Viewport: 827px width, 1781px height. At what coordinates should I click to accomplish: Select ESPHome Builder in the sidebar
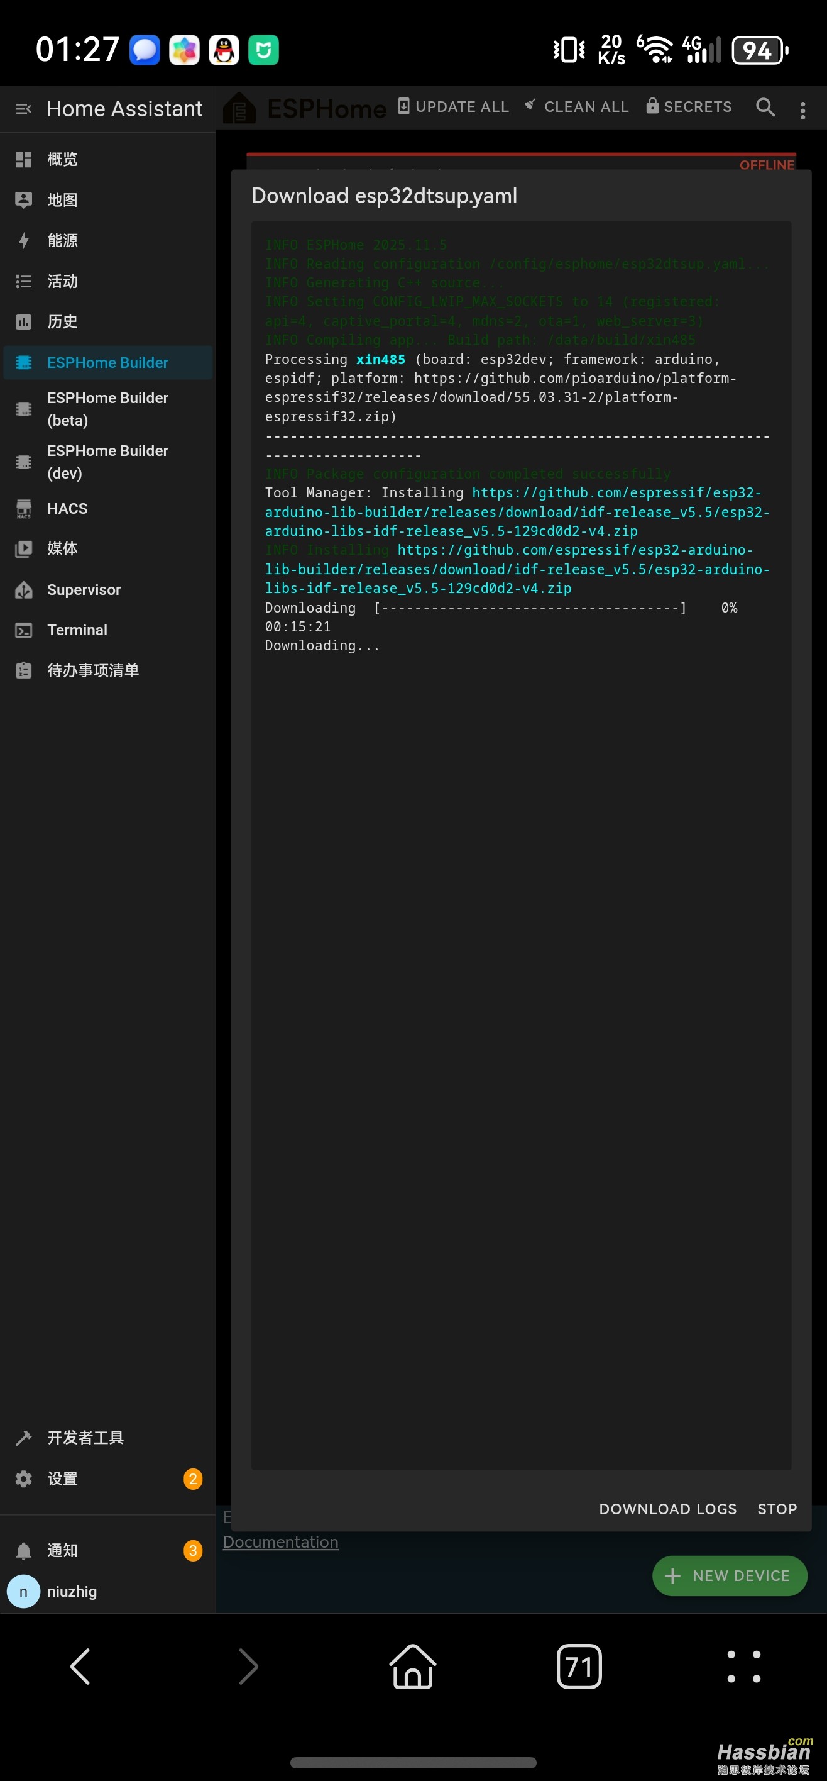[x=108, y=362]
